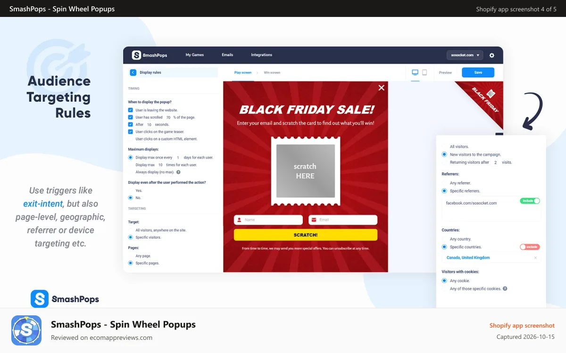Screen dimensions: 566x353
Task: Open My Games menu
Action: point(195,55)
